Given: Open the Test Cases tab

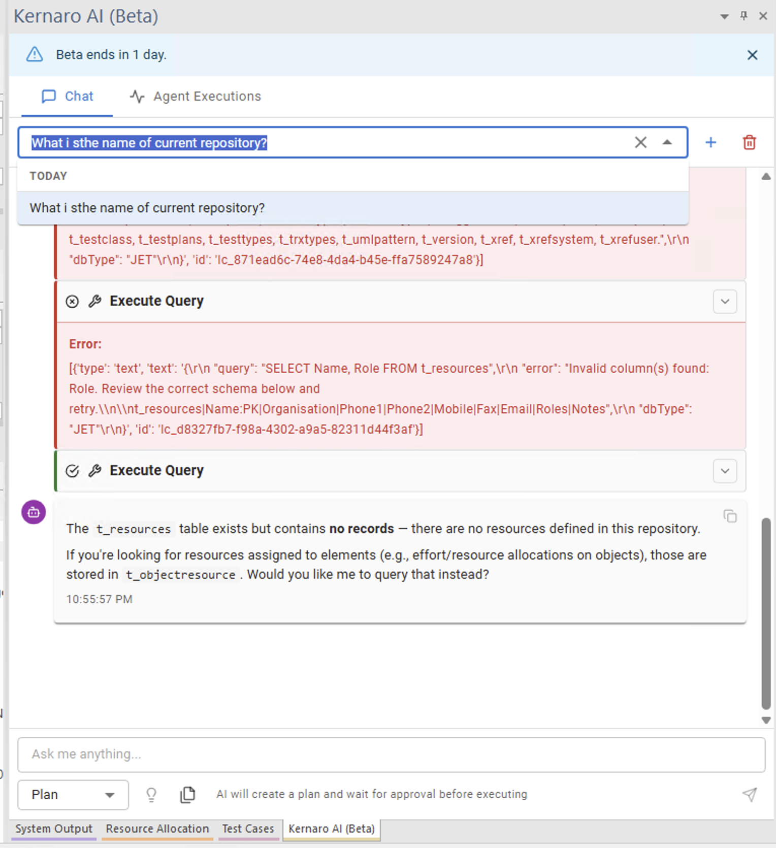Looking at the screenshot, I should coord(248,829).
